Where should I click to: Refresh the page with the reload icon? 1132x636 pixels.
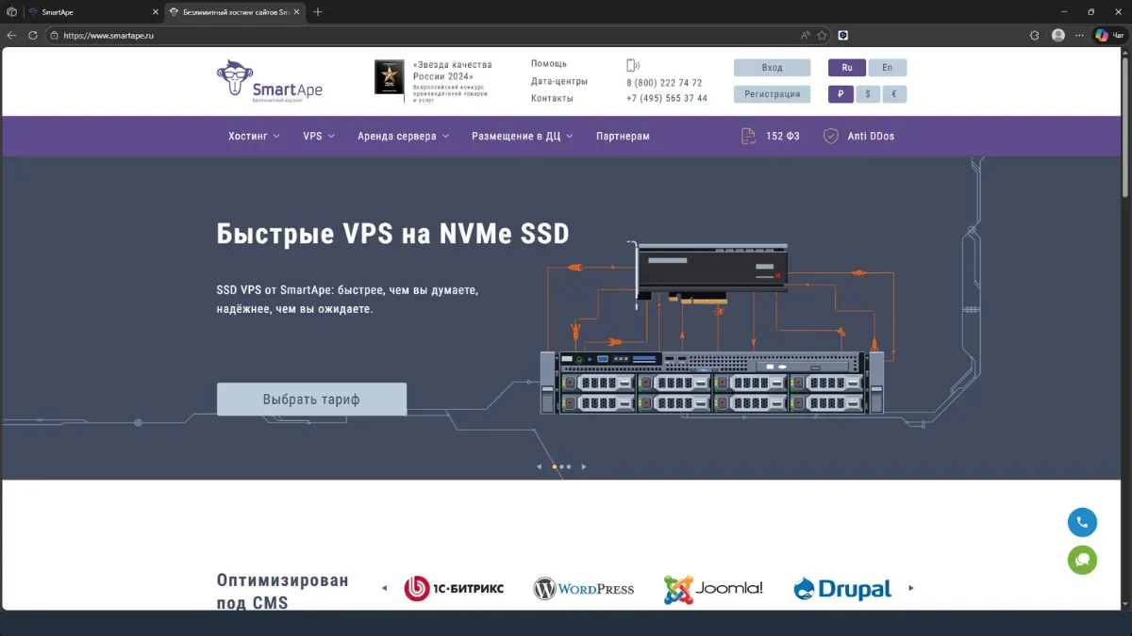point(33,35)
